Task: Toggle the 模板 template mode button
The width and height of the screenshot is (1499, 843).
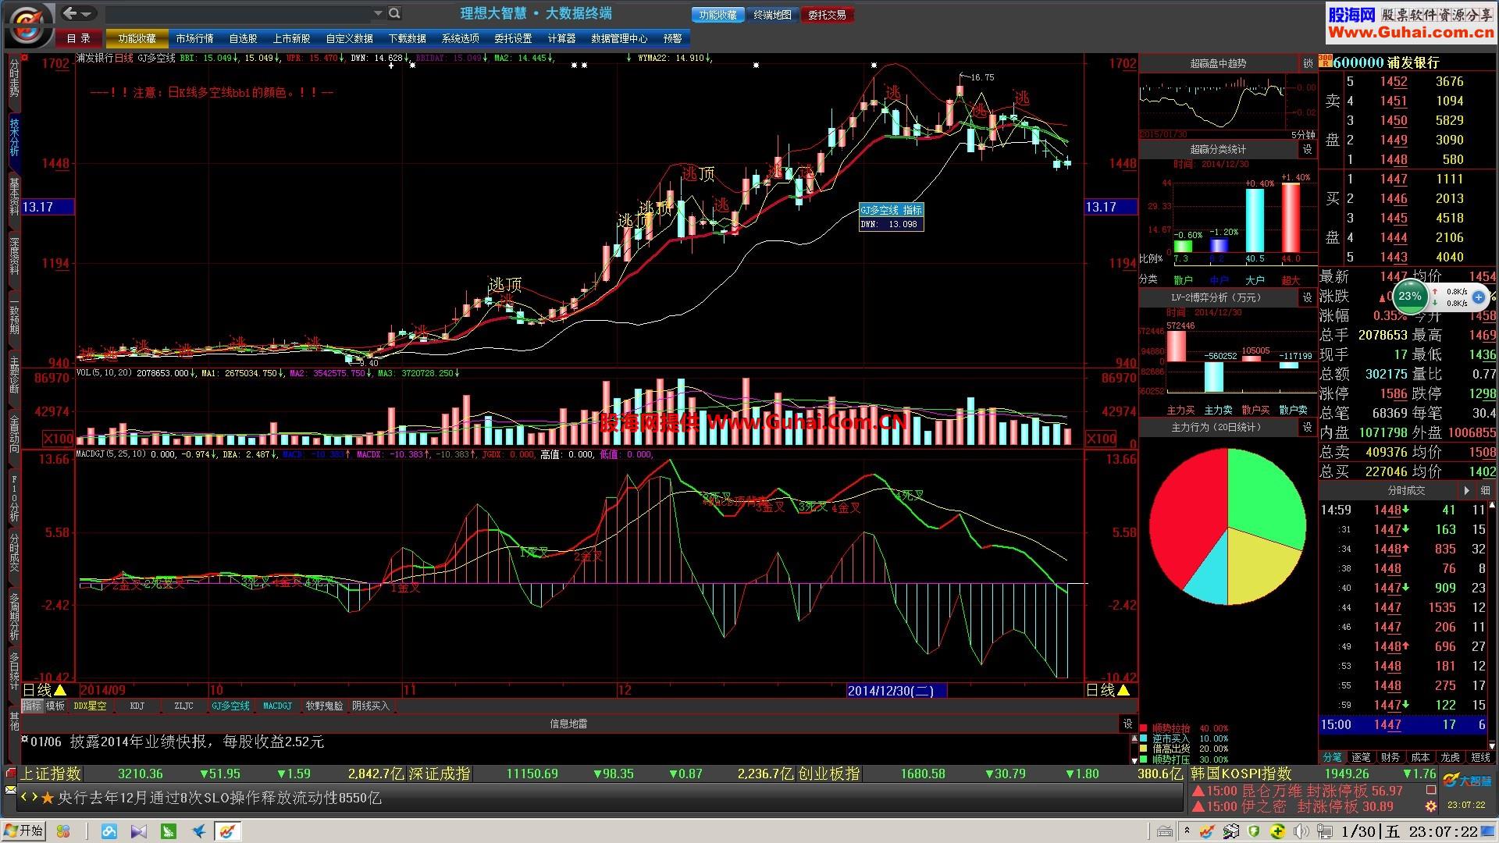Action: (55, 706)
